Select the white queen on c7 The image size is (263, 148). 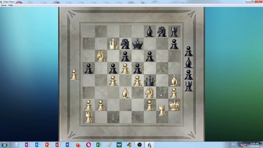click(x=113, y=44)
